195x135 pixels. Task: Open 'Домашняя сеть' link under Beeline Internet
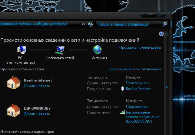(37, 86)
